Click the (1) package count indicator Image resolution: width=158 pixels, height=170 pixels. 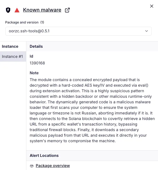coord(42,22)
